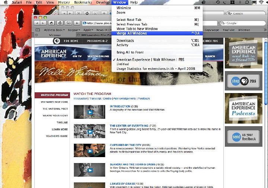
Task: Open the Credits link
Action: 107,98
